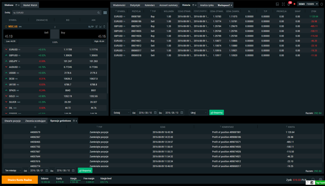Expand the Ten miesiąc range dropdown
Screen dimensions: 325x186
[x=13, y=171]
